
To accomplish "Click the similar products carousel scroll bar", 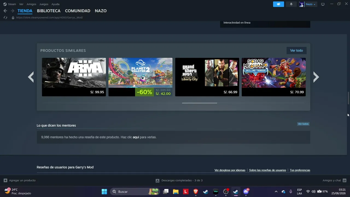I will [200, 103].
